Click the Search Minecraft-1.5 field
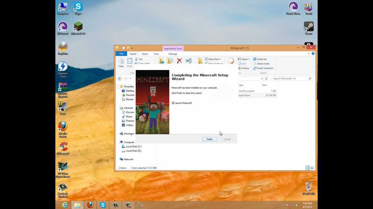The image size is (373, 209). coord(292,79)
